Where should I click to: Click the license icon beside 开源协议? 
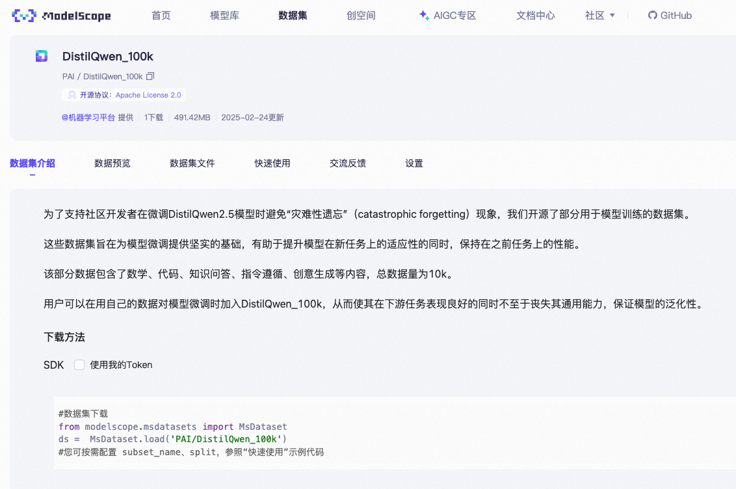pyautogui.click(x=72, y=95)
